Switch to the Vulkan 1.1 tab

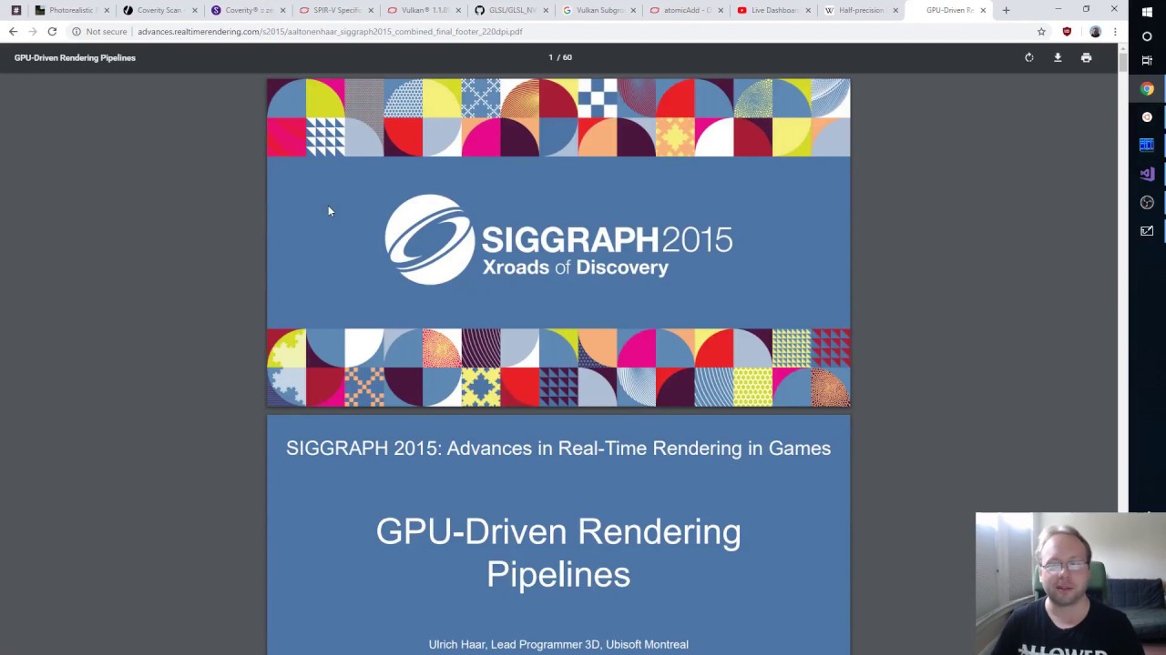coord(424,10)
